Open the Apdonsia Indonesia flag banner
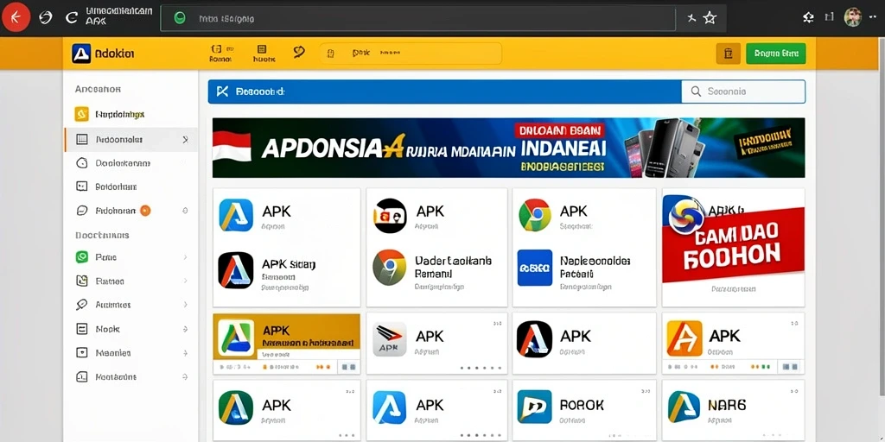Image resolution: width=885 pixels, height=442 pixels. 508,148
